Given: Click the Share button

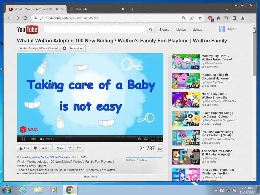Looking at the screenshot, I should (x=60, y=148).
